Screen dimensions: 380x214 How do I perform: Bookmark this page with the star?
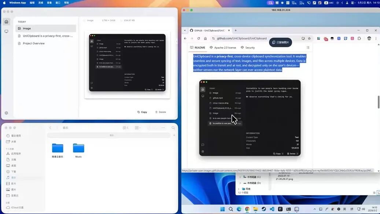pyautogui.click(x=309, y=38)
